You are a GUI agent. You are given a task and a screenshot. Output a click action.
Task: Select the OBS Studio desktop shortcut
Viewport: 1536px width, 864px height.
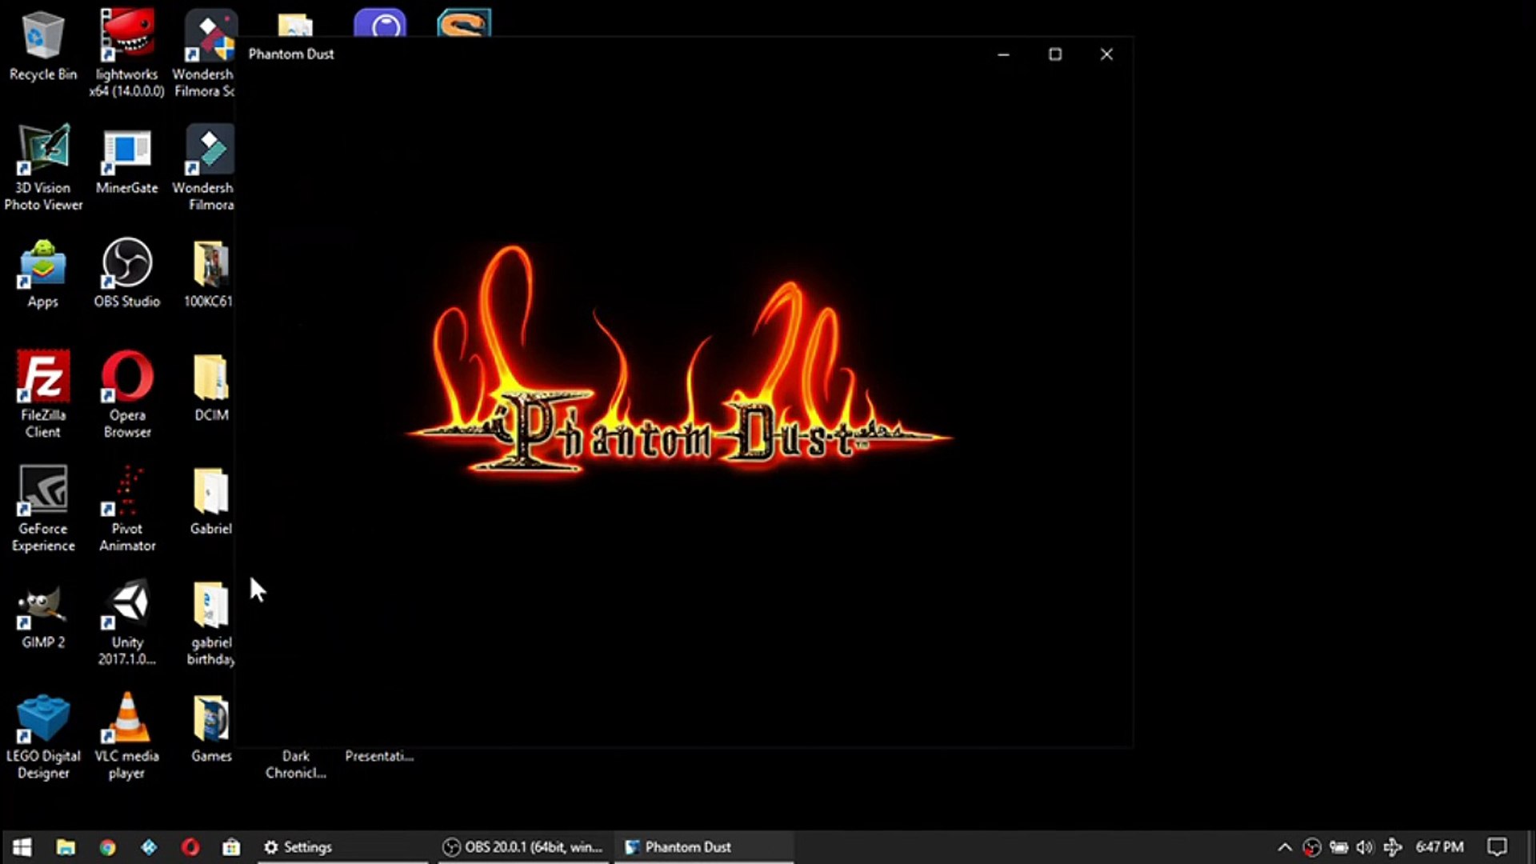pos(126,274)
